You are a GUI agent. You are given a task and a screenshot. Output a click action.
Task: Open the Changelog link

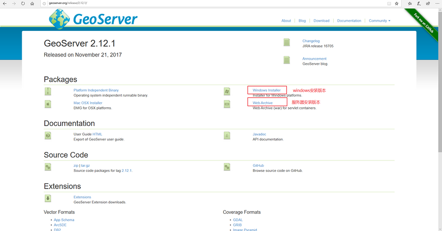[311, 41]
